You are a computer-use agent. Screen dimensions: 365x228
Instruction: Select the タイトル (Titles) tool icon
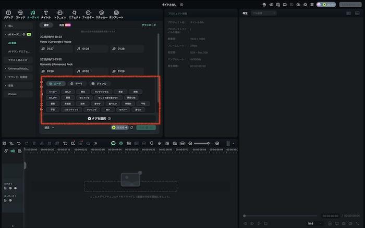(x=46, y=12)
